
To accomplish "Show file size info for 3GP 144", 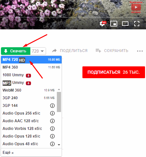I will pos(52,106).
